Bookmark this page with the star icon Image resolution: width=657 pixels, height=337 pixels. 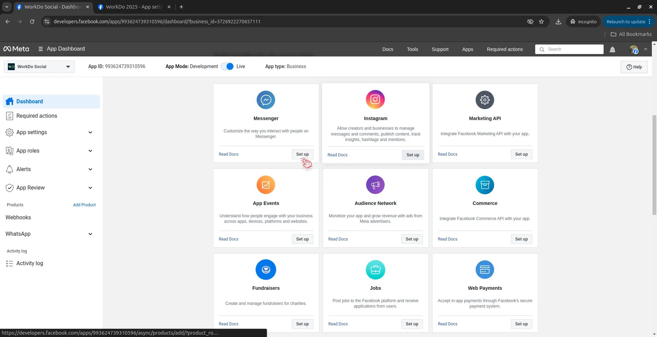[541, 22]
